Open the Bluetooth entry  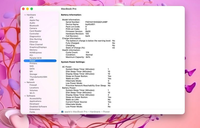34,26
